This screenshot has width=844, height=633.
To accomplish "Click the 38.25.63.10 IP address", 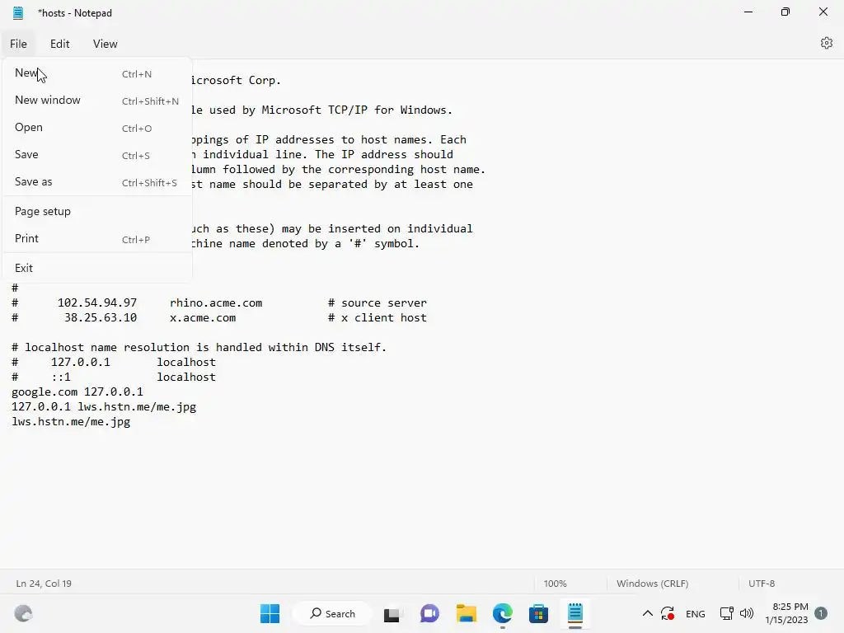I will 101,317.
